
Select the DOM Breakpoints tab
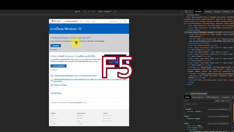212,97
